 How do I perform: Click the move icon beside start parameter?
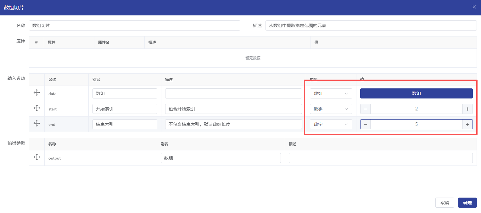pos(36,108)
